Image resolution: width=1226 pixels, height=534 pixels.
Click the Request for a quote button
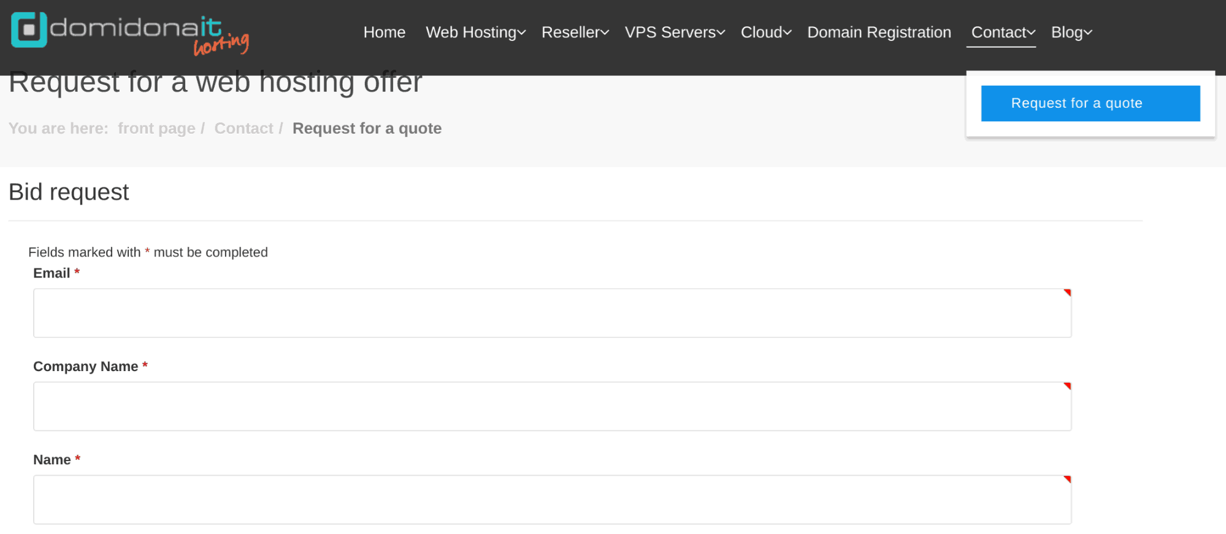tap(1090, 103)
